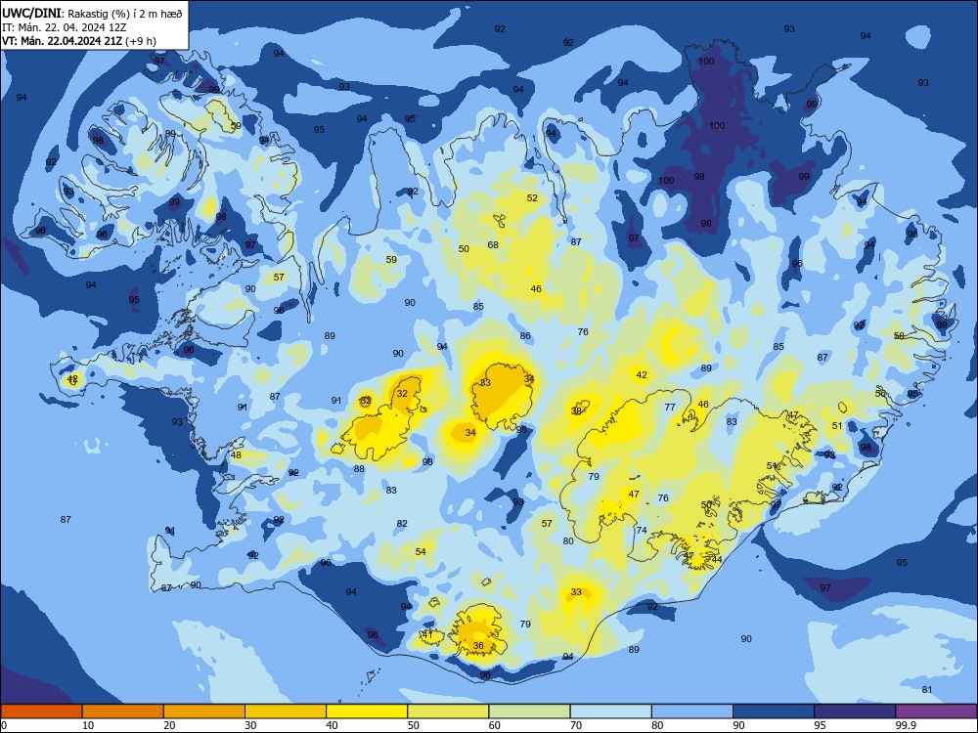The height and width of the screenshot is (733, 978).
Task: Select the 30–40 amber legend segment
Action: (x=286, y=711)
